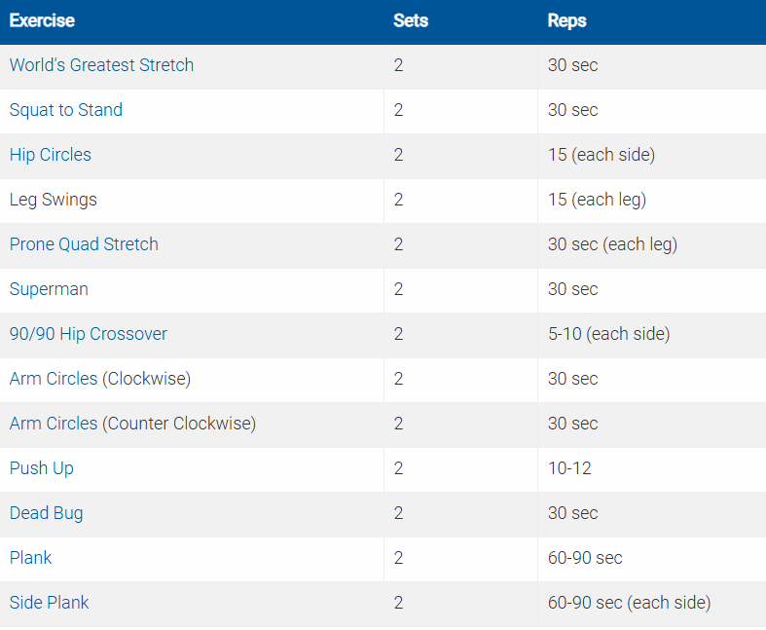Select the 60-90 sec (each side) cell
This screenshot has width=766, height=630.
629,603
